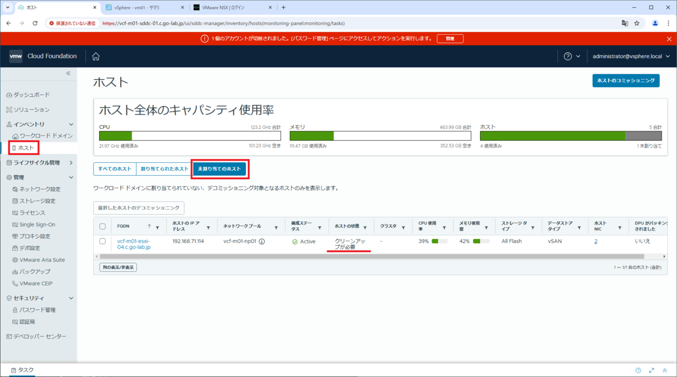Image resolution: width=677 pixels, height=377 pixels.
Task: Toggle the select-all hosts checkbox
Action: click(x=102, y=227)
